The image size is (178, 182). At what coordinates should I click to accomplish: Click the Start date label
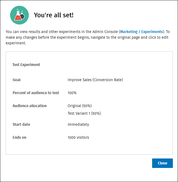(x=21, y=124)
